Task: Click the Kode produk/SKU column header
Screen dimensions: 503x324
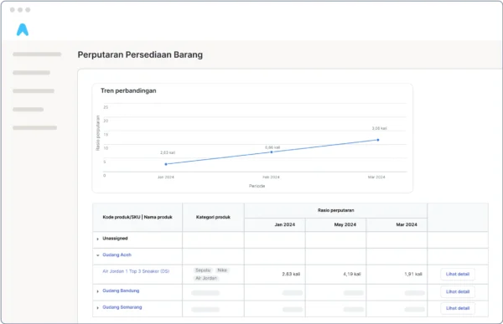Action: point(137,218)
